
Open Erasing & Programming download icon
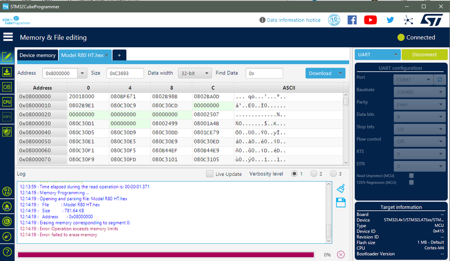7,72
